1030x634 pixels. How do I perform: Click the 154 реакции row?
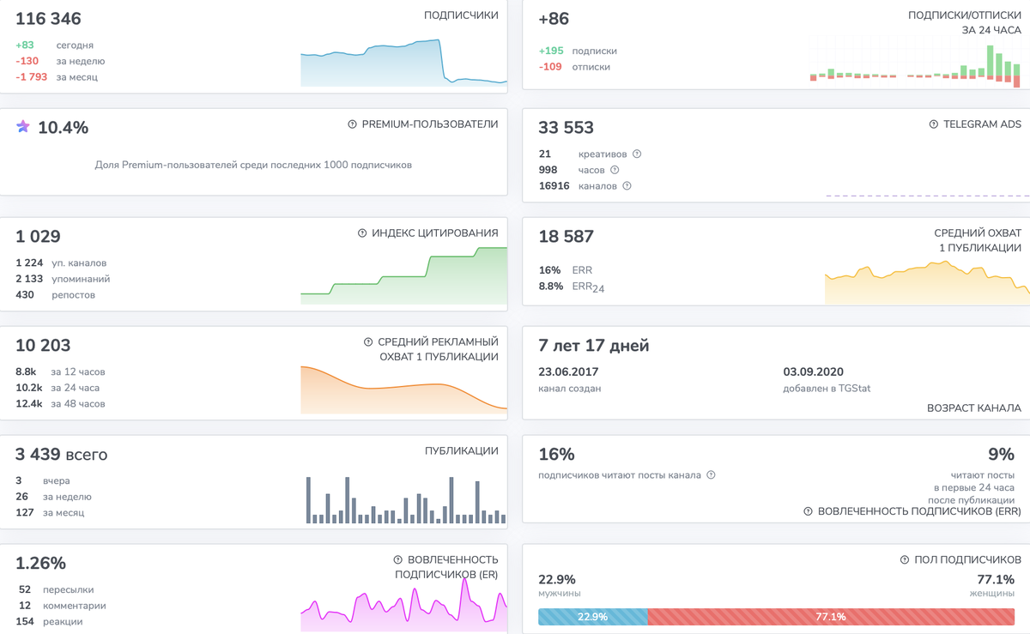point(50,622)
